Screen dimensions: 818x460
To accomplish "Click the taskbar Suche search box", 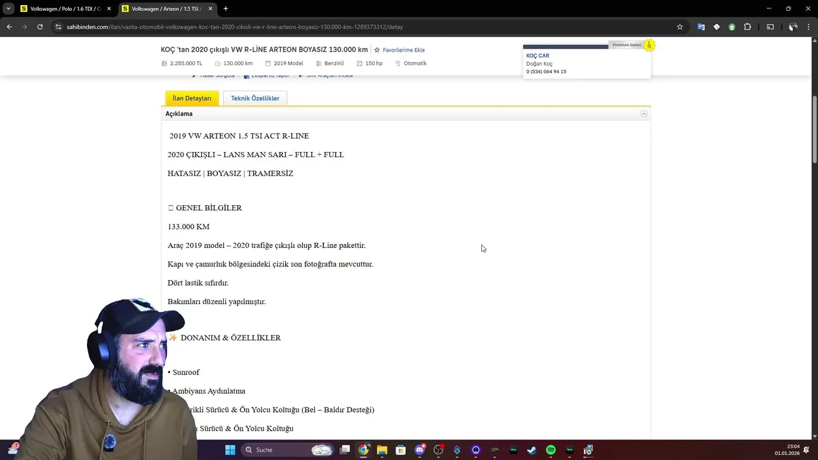I will 288,450.
